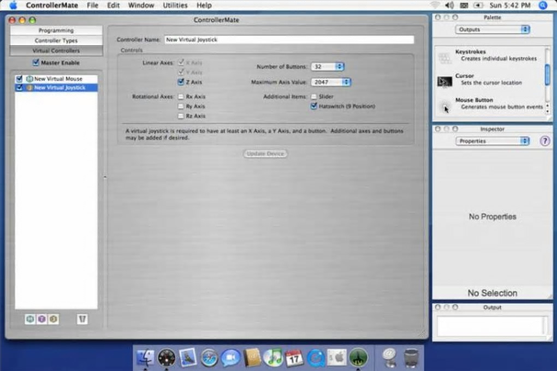
Task: Click the battery status icon in menu bar
Action: pyautogui.click(x=478, y=5)
